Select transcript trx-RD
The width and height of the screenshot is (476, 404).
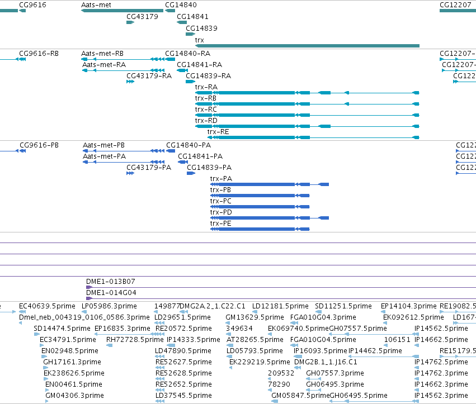point(307,126)
